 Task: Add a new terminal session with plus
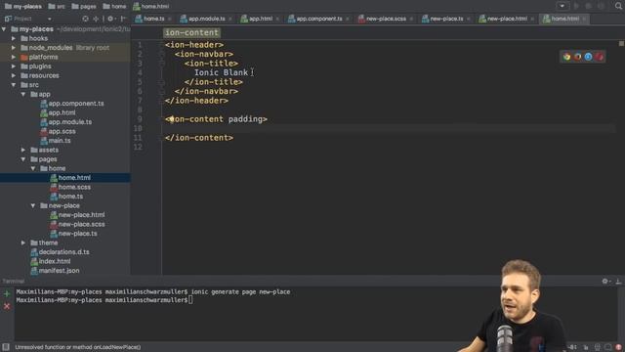tap(7, 294)
